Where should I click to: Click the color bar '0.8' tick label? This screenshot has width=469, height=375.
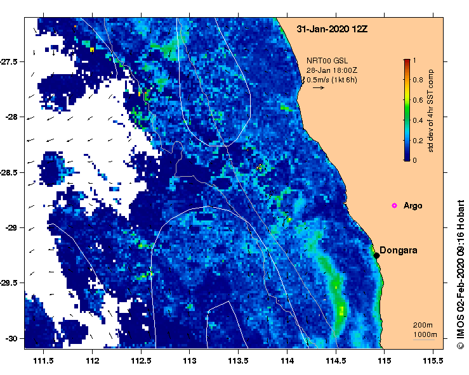point(418,80)
